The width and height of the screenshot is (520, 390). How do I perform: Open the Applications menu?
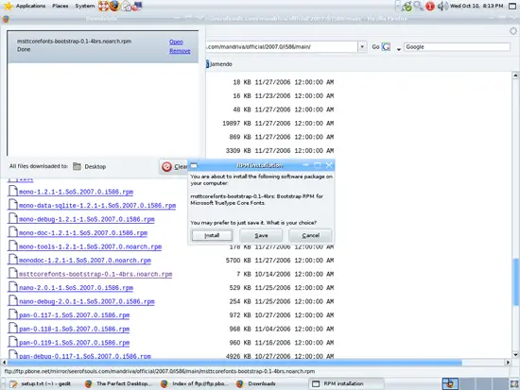click(30, 6)
